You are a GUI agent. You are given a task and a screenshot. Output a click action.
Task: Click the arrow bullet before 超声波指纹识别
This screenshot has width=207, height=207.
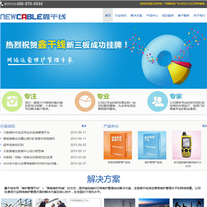[x=1, y=145]
